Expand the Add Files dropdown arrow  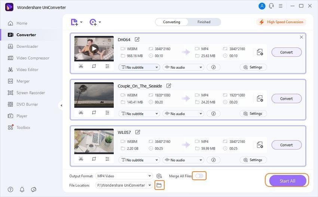81,22
